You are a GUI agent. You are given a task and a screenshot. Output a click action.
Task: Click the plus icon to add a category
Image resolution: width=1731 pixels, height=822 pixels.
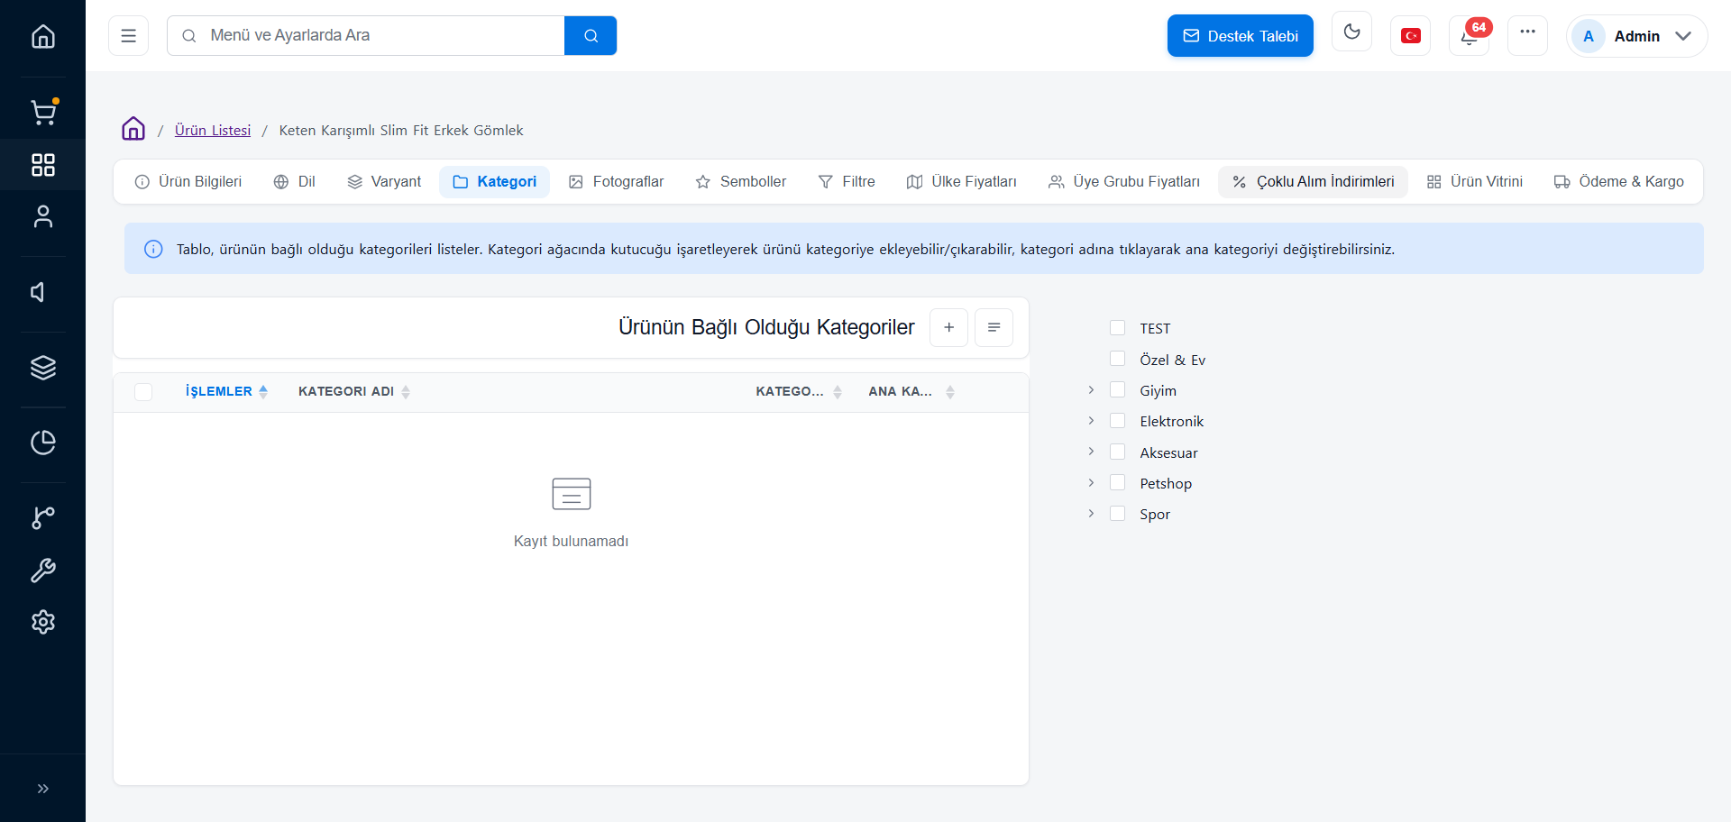pos(948,327)
